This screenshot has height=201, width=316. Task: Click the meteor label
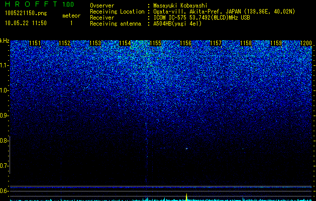(x=71, y=16)
